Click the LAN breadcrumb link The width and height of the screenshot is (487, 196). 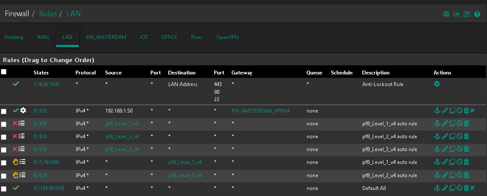tap(74, 14)
